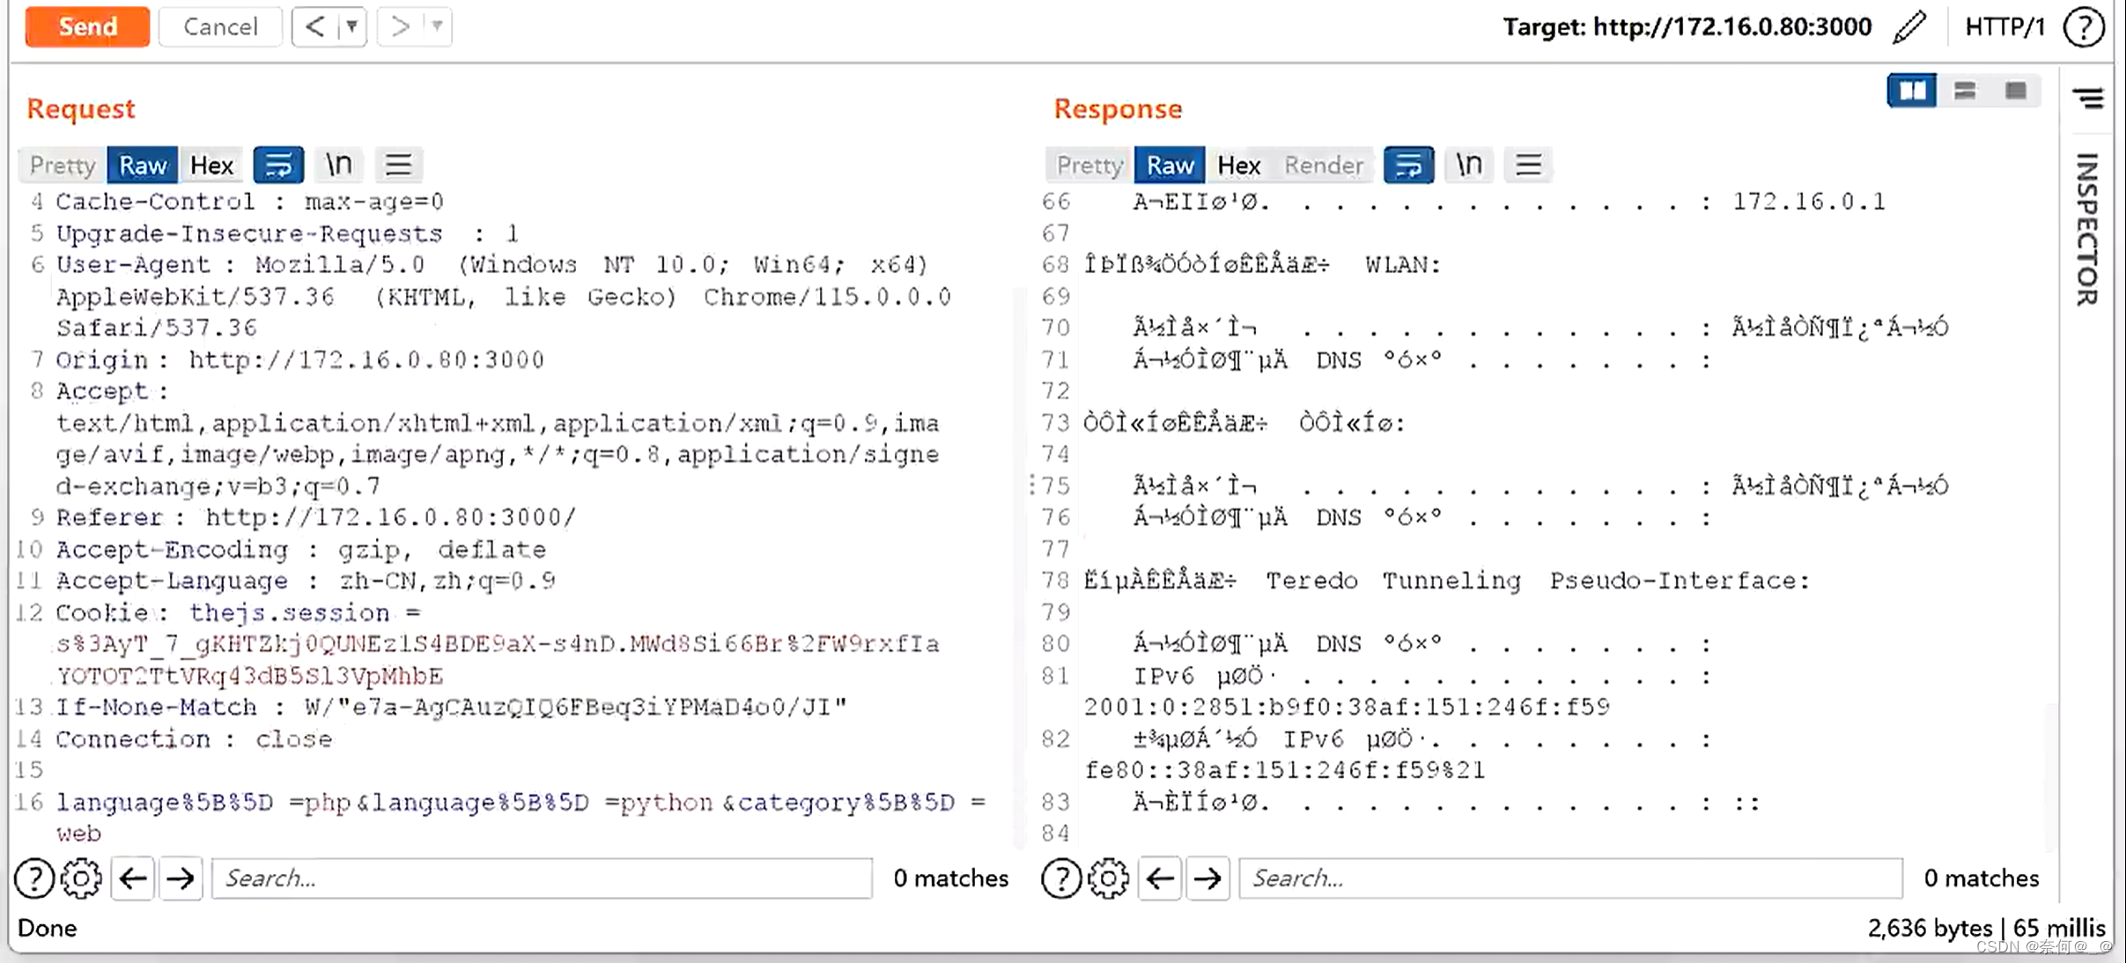The height and width of the screenshot is (963, 2126).
Task: Open the Request search settings gear
Action: (x=82, y=878)
